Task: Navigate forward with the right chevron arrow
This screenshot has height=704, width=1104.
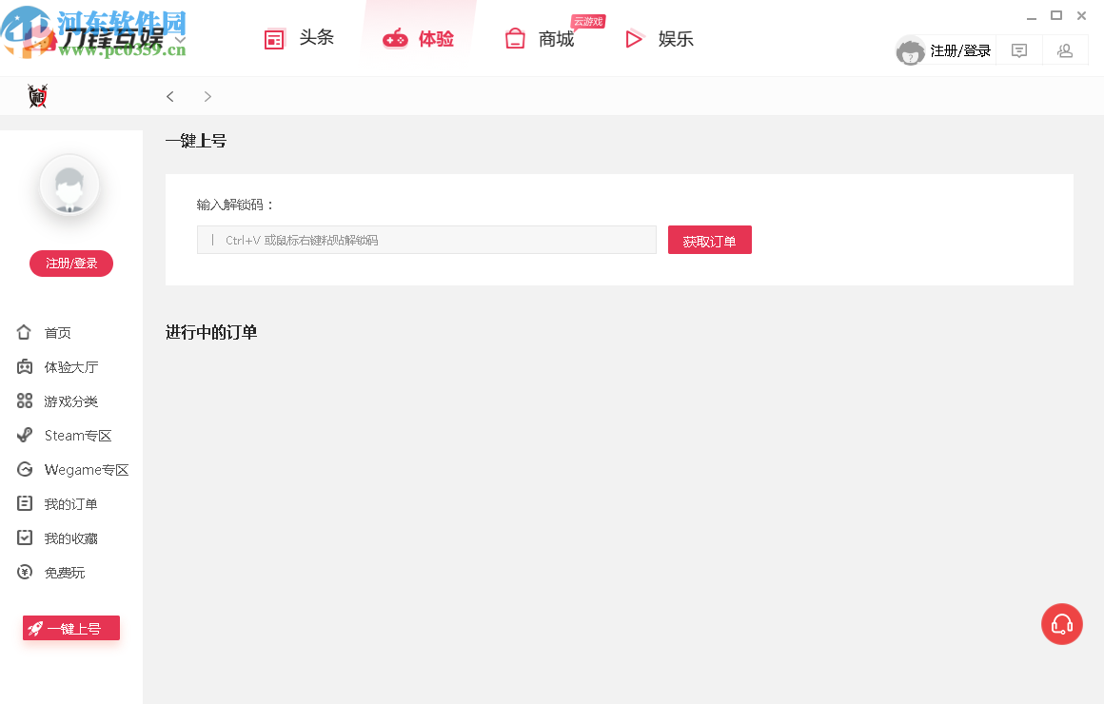Action: click(x=207, y=96)
